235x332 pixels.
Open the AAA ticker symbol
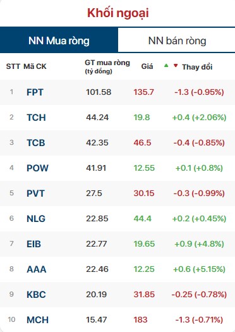(x=37, y=269)
